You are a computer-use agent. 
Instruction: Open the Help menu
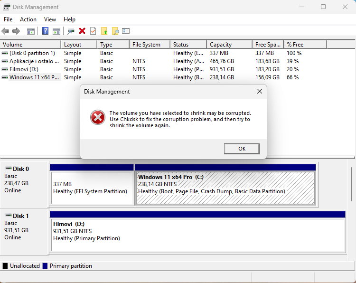click(69, 19)
